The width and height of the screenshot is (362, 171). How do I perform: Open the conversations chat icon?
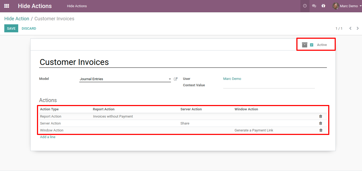[x=314, y=6]
